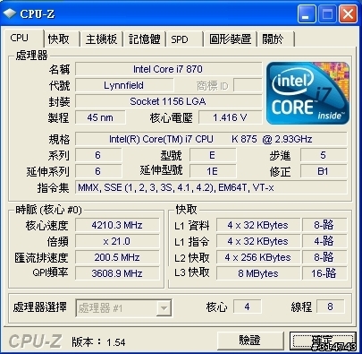
Task: Maximize the CPU-Z window
Action: pyautogui.click(x=327, y=14)
